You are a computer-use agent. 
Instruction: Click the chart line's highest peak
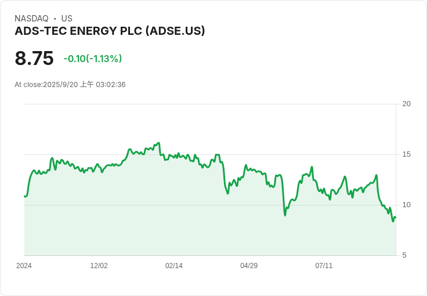[159, 143]
